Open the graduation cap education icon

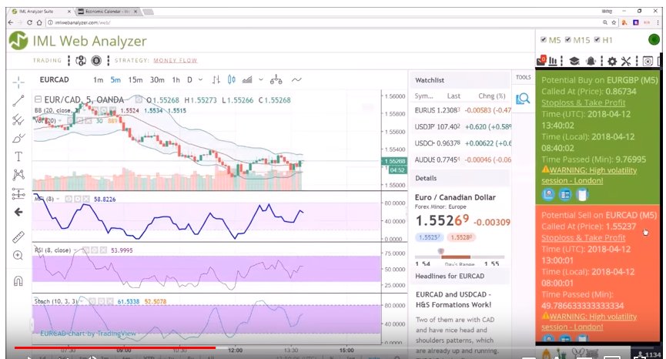point(574,61)
